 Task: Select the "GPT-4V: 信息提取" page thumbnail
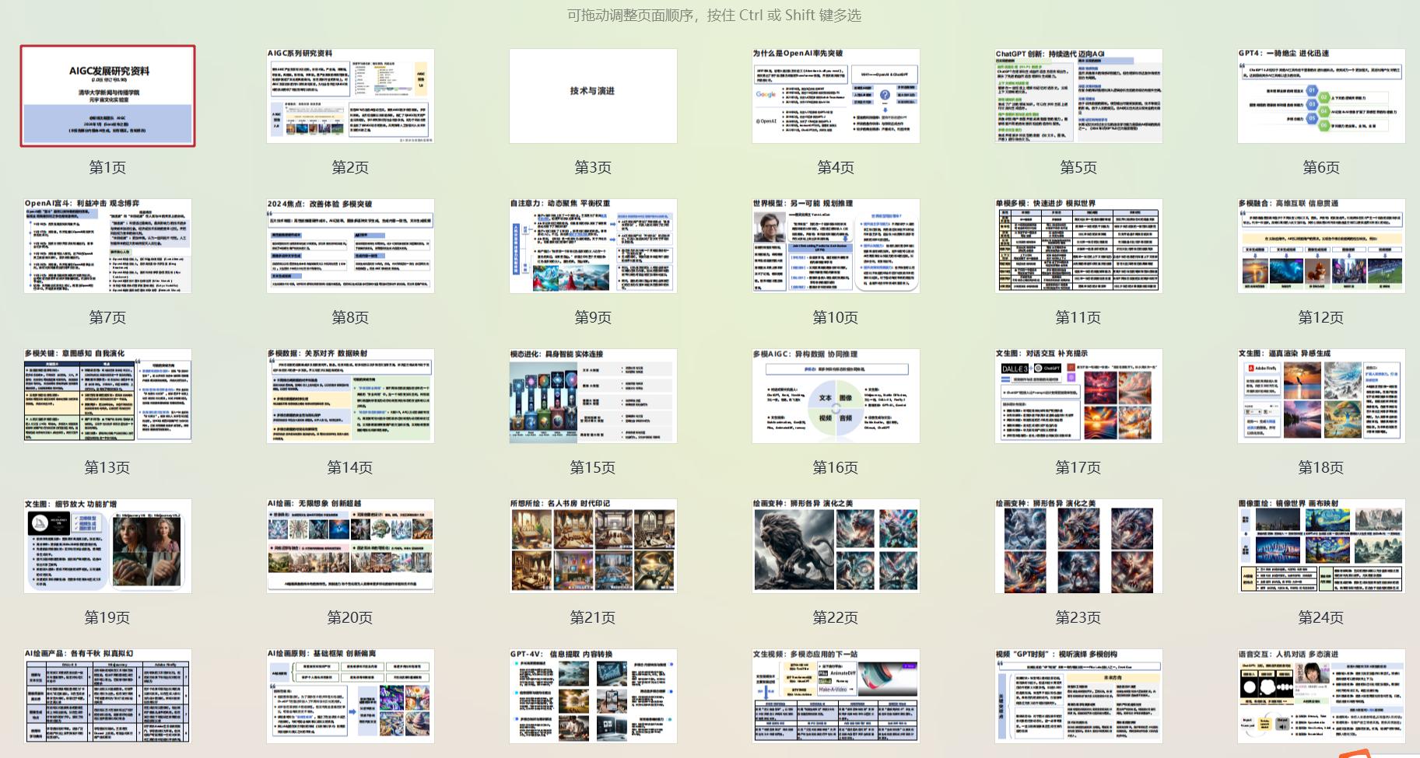pyautogui.click(x=593, y=694)
